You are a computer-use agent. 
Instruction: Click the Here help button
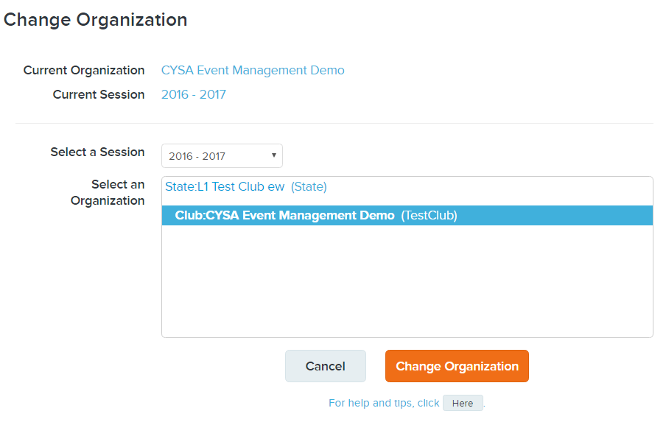coord(463,403)
